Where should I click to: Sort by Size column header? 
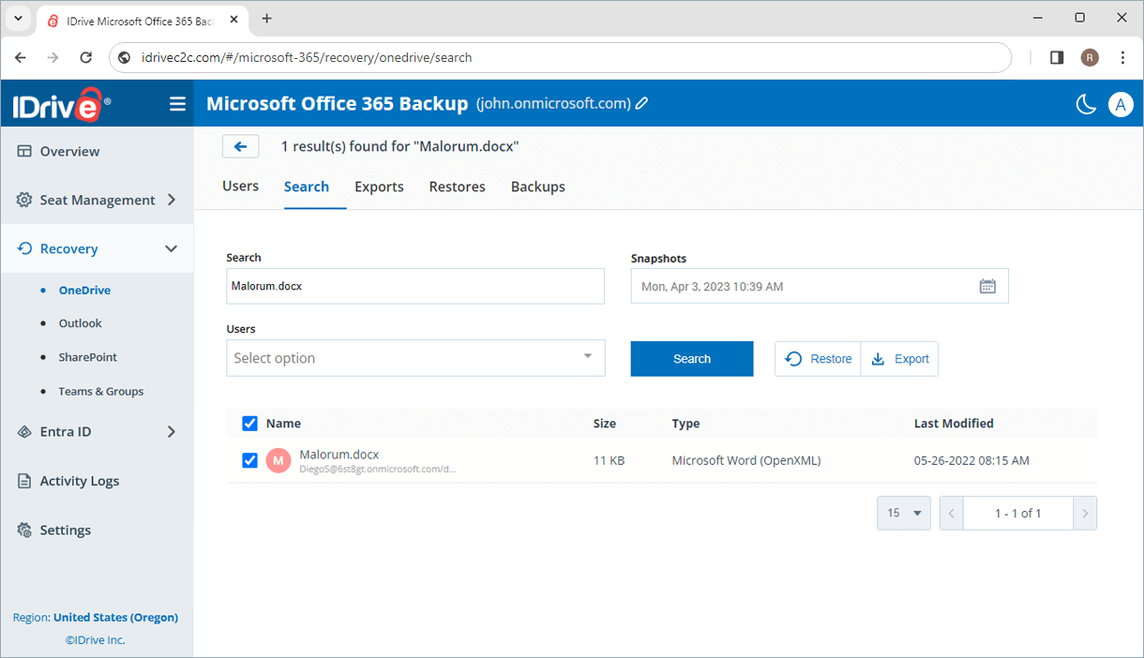coord(605,424)
